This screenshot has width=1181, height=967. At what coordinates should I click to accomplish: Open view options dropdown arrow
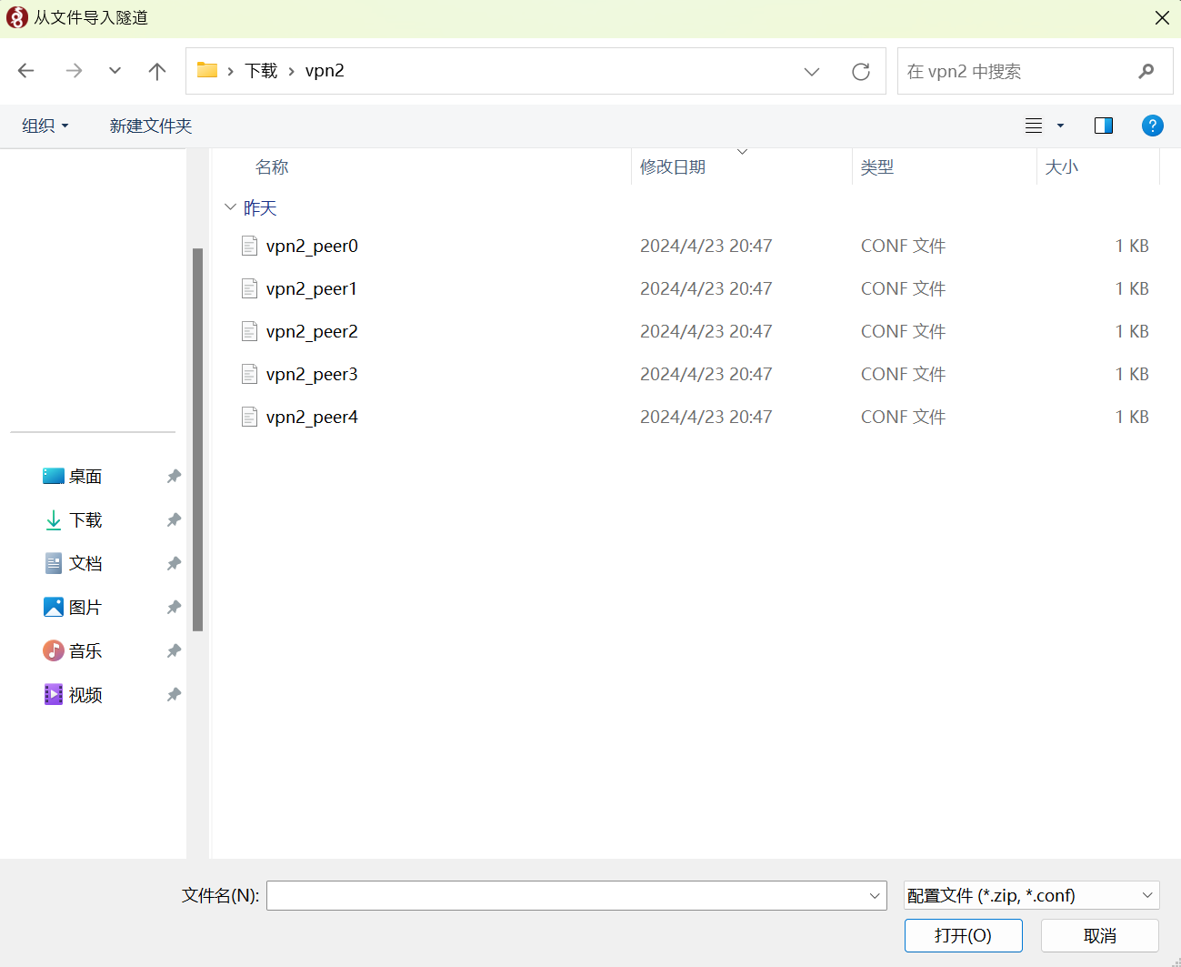pyautogui.click(x=1060, y=126)
